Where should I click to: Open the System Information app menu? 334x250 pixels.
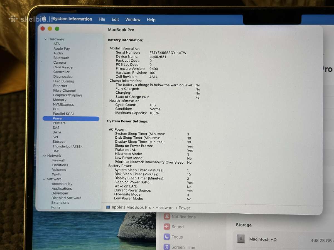pyautogui.click(x=72, y=19)
